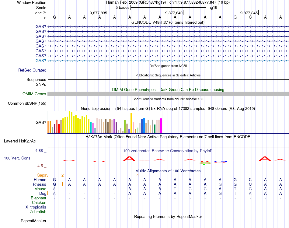Click the "4.88" upper scale value
This screenshot has width=289, height=228.
coord(39,151)
